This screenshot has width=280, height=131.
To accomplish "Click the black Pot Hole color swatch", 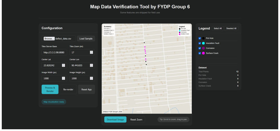I will (203, 38).
